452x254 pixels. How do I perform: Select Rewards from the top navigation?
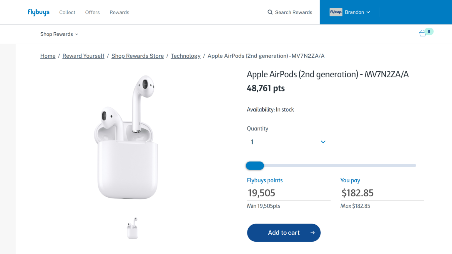pyautogui.click(x=119, y=12)
